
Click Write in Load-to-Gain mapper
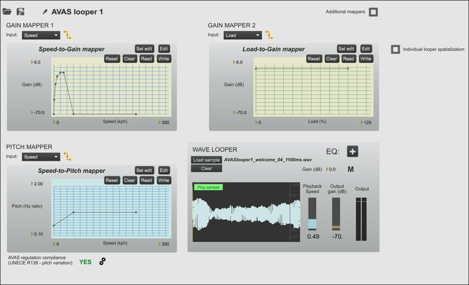(x=366, y=59)
